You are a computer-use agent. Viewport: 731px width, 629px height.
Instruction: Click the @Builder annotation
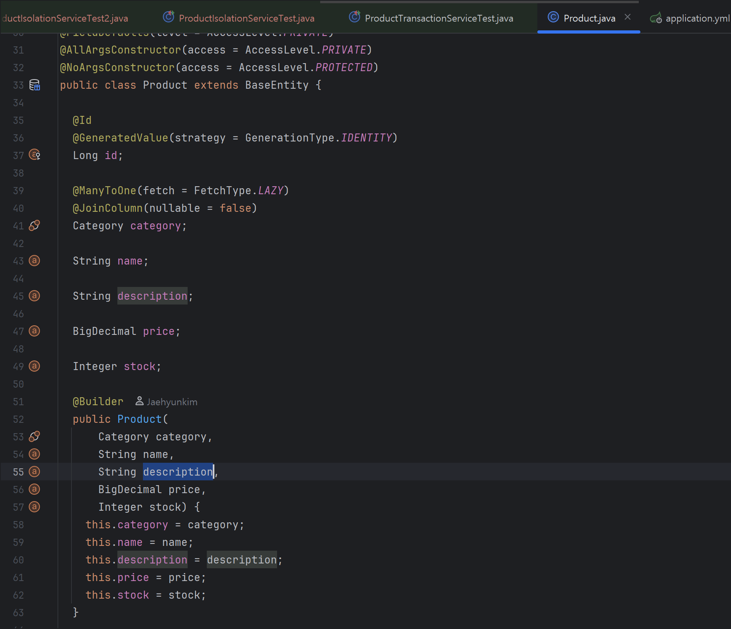click(98, 402)
